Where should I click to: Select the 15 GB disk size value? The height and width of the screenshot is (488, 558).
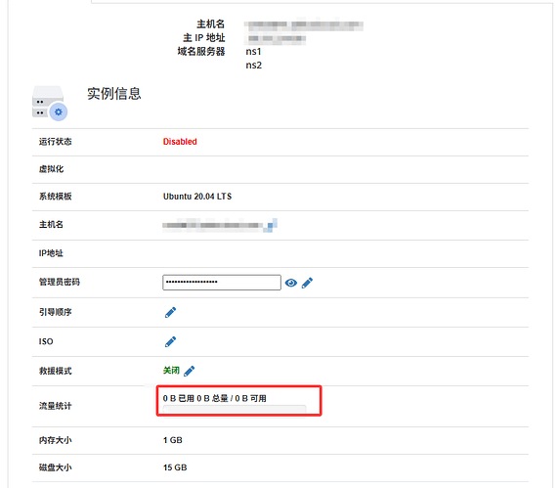[175, 467]
